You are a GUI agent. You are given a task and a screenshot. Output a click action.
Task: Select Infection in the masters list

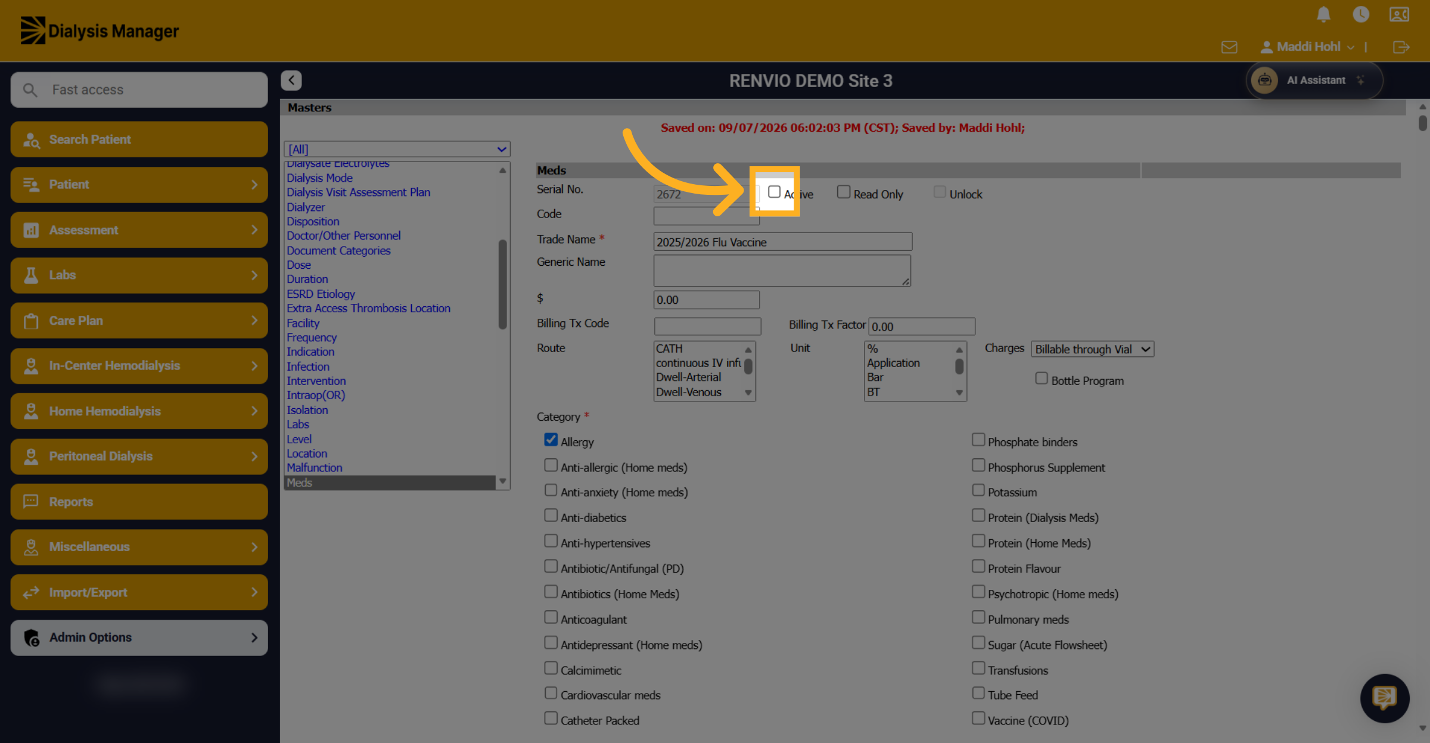(307, 367)
